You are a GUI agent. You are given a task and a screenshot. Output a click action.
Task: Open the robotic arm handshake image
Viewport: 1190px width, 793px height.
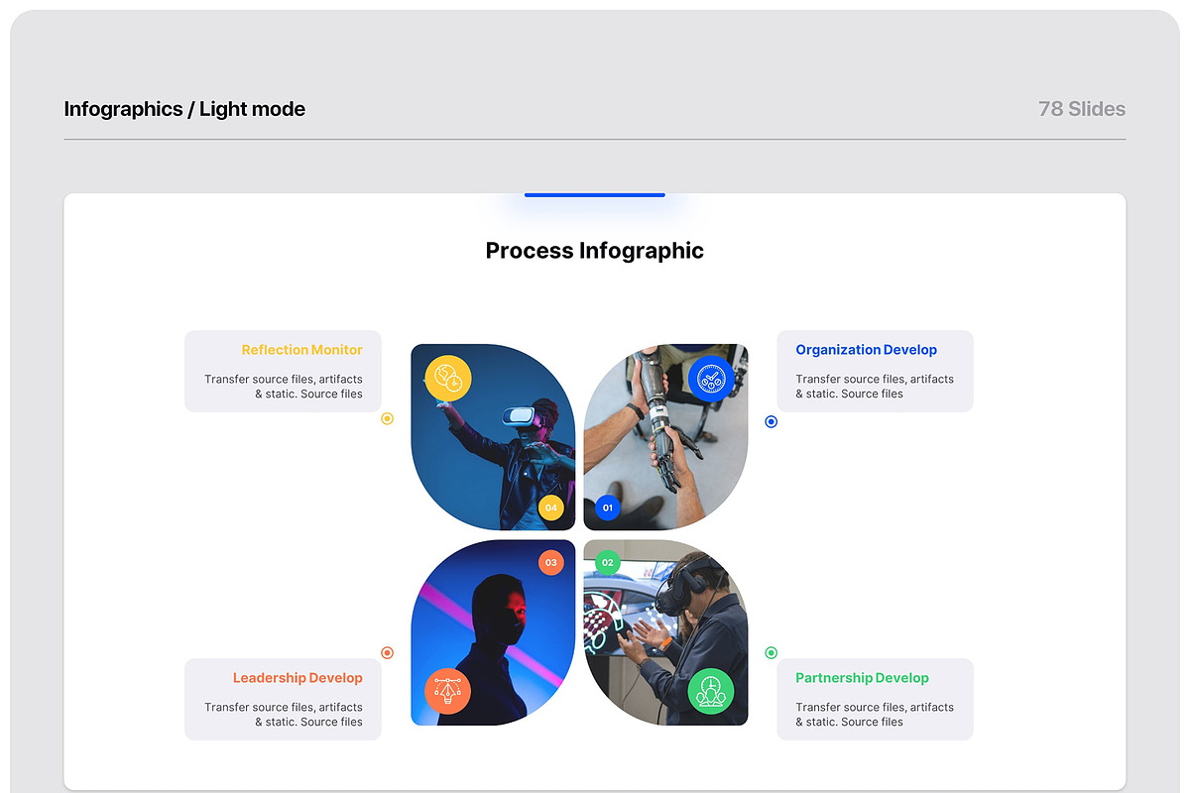pos(665,437)
